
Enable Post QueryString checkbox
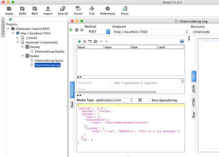point(149,100)
